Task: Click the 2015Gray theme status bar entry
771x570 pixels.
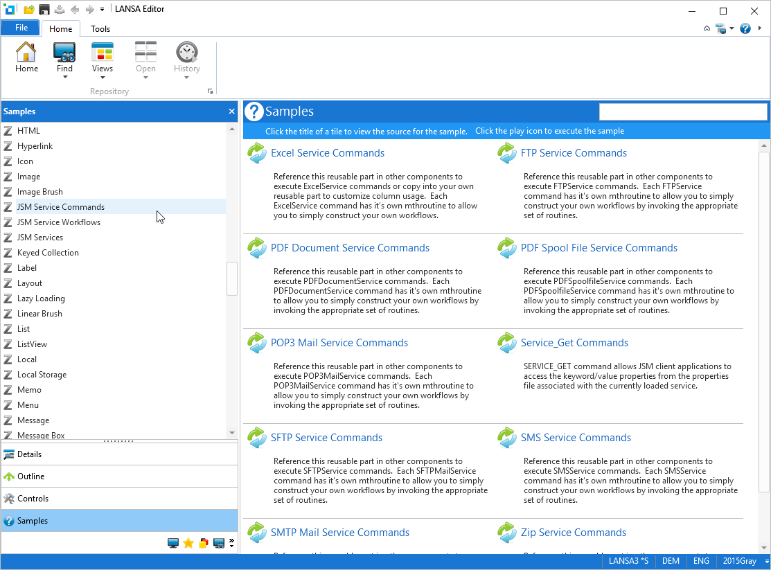Action: click(740, 561)
